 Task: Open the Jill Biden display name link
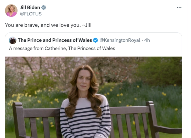pyautogui.click(x=30, y=8)
